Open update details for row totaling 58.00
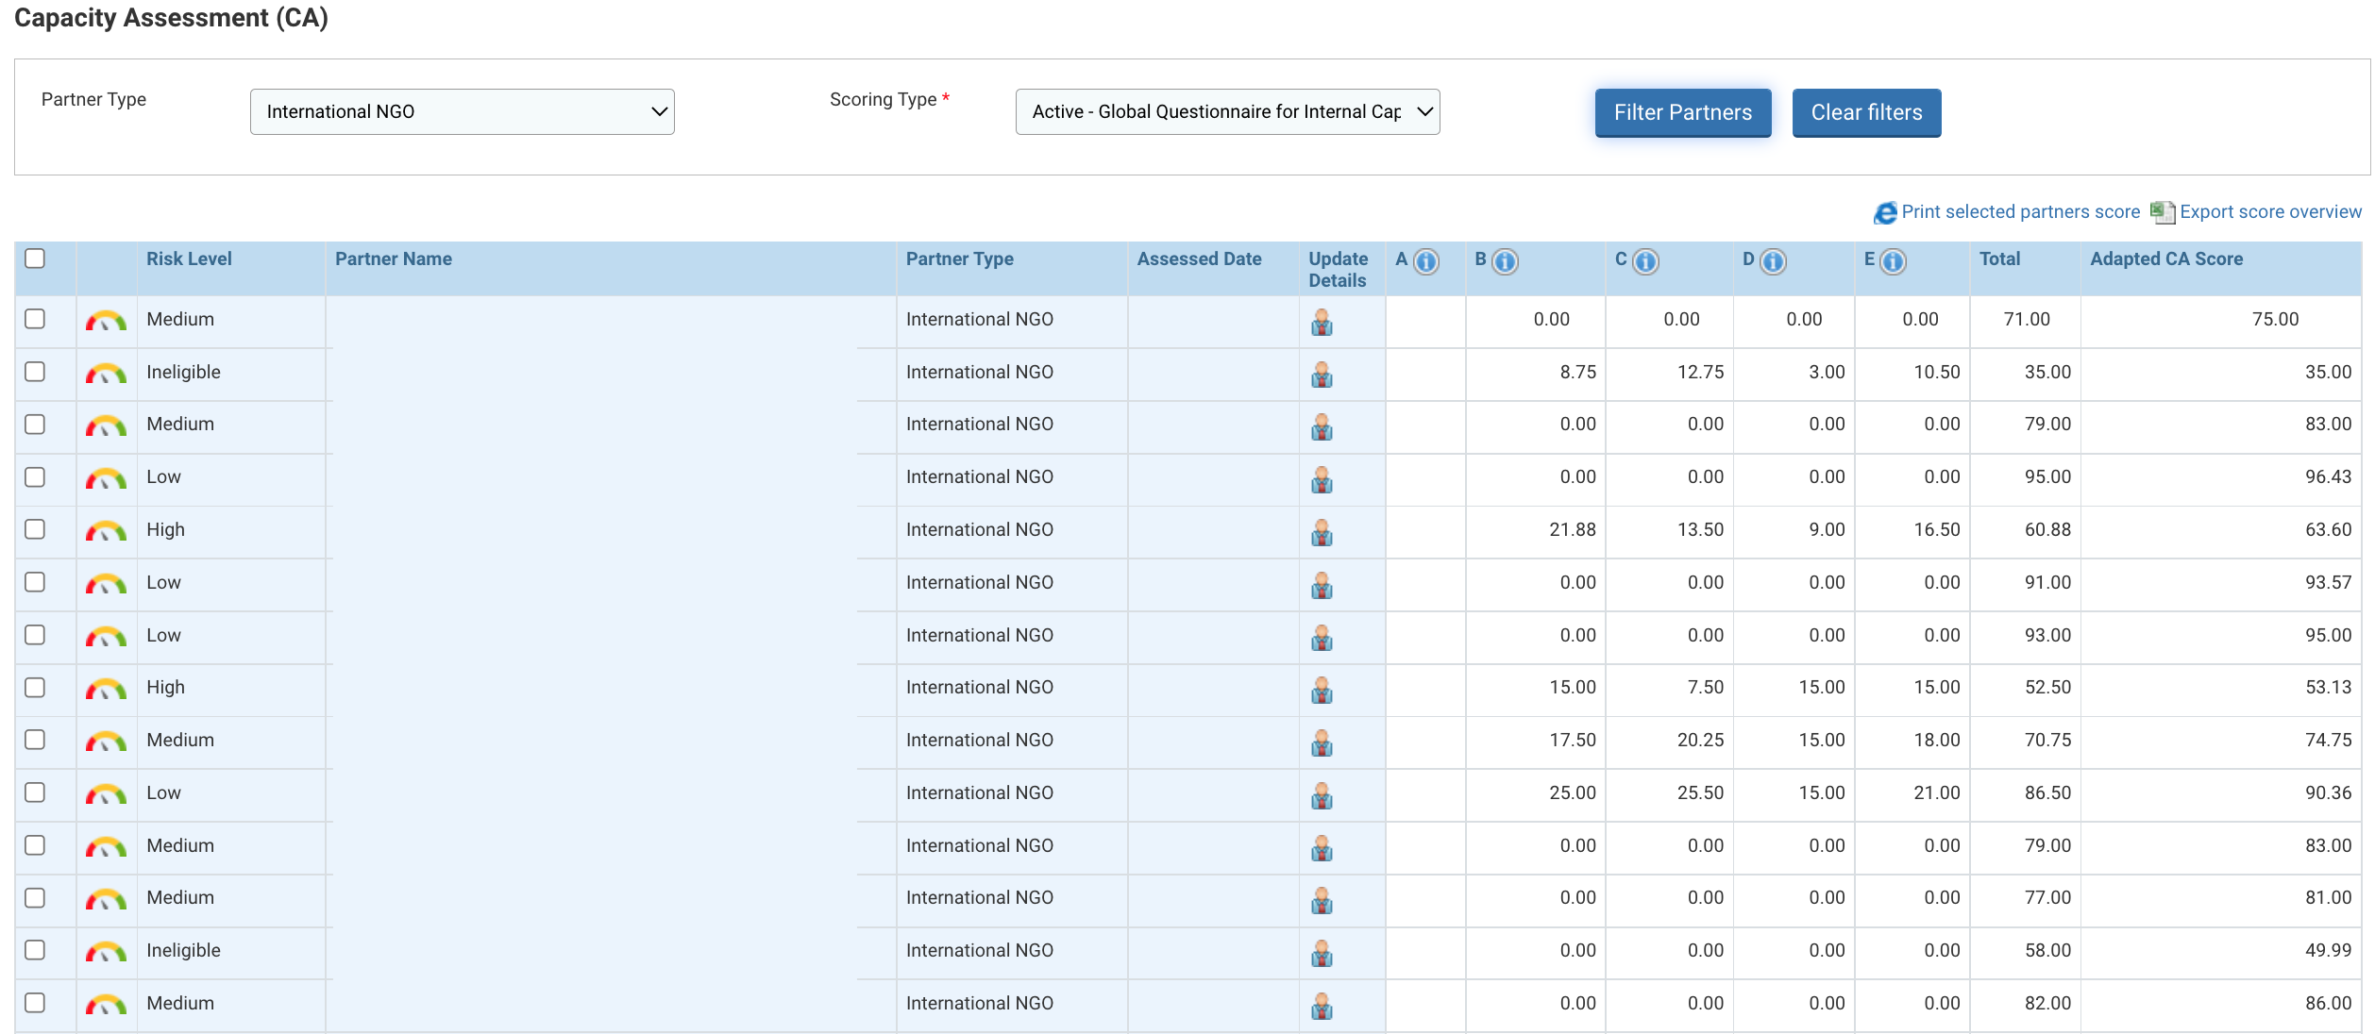The image size is (2375, 1034). (1322, 954)
